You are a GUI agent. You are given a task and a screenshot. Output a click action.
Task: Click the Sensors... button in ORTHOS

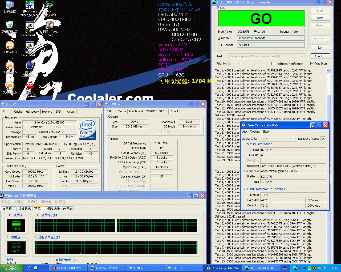[320, 38]
